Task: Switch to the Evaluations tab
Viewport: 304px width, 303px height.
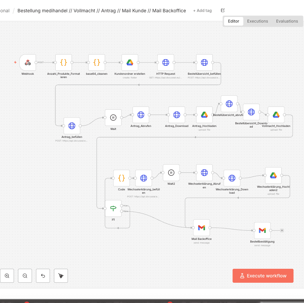Action: (x=287, y=21)
